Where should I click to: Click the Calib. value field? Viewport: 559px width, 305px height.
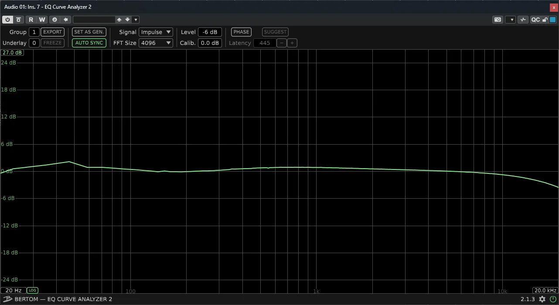pos(210,43)
